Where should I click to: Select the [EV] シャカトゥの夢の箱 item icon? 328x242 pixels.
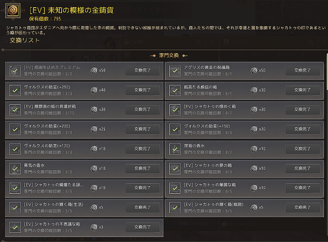(175, 168)
